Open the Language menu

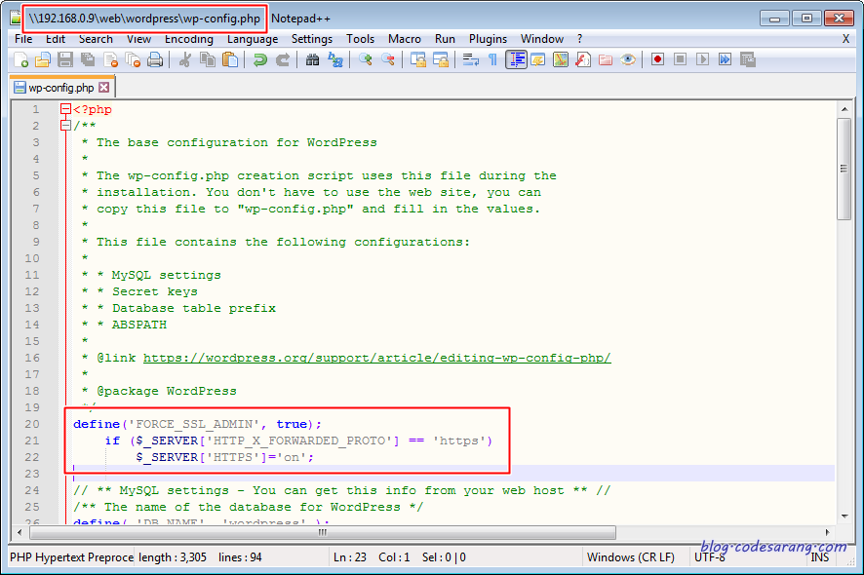tap(253, 39)
